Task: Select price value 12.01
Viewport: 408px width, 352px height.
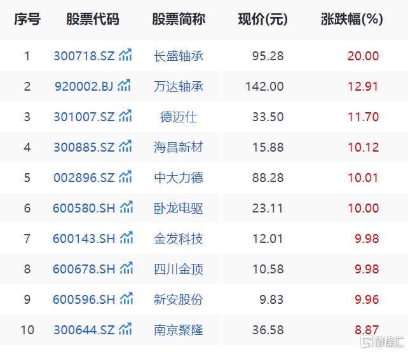Action: pos(268,238)
